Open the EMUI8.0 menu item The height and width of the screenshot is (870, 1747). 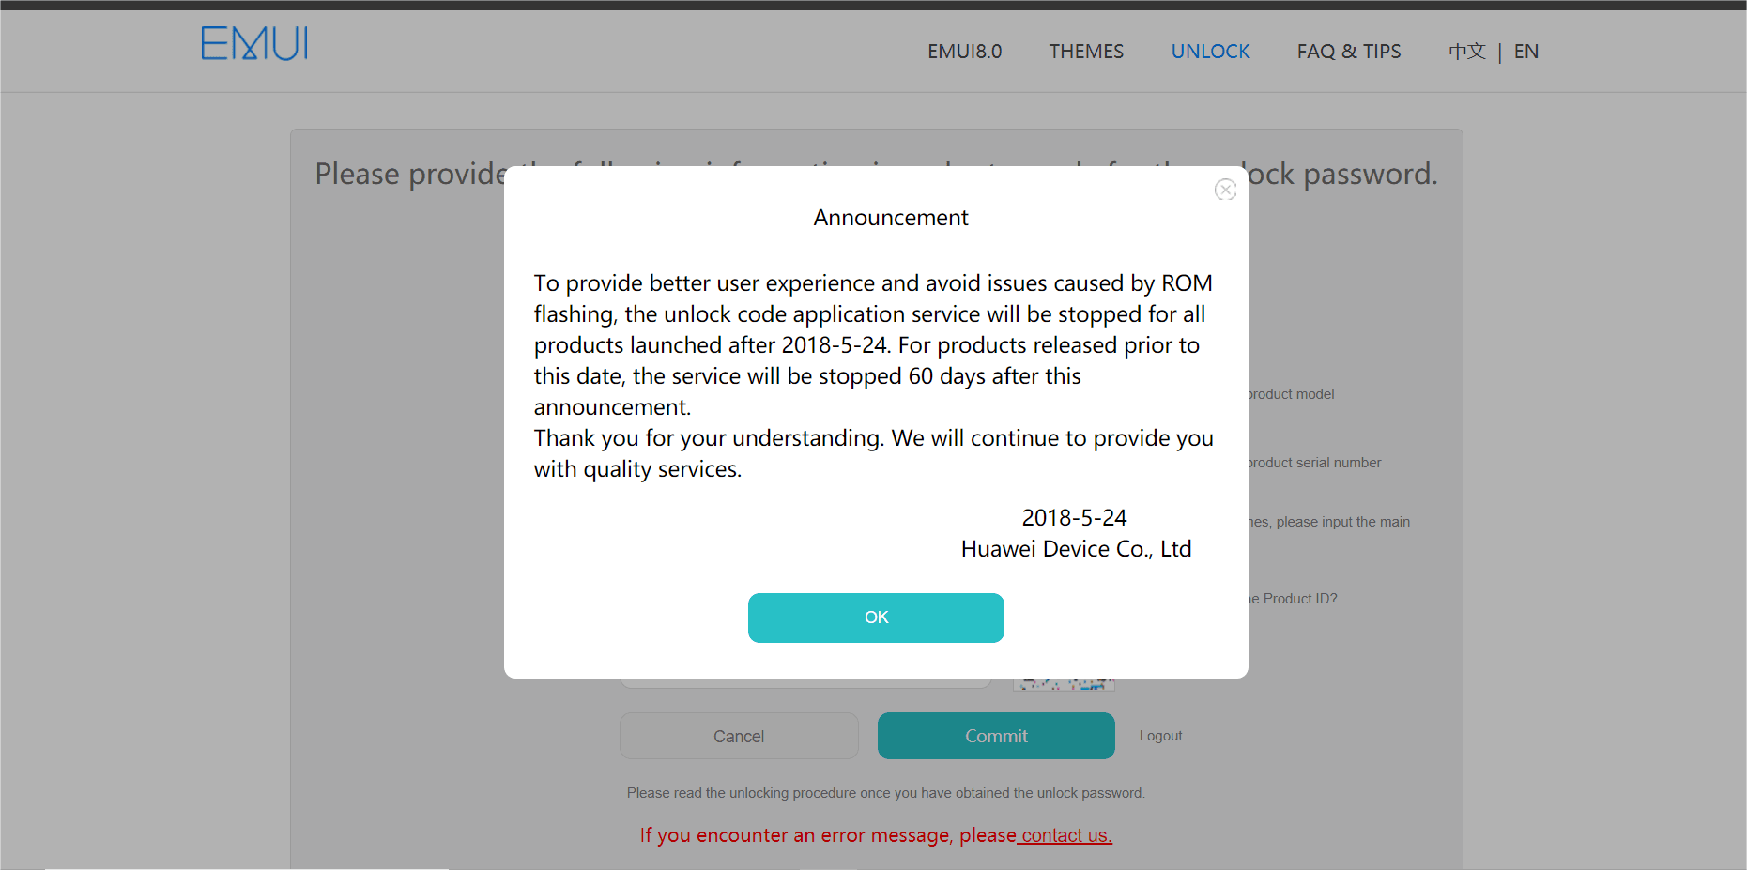[965, 52]
